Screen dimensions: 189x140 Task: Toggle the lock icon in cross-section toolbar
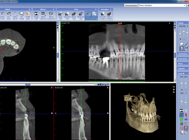pos(98,85)
